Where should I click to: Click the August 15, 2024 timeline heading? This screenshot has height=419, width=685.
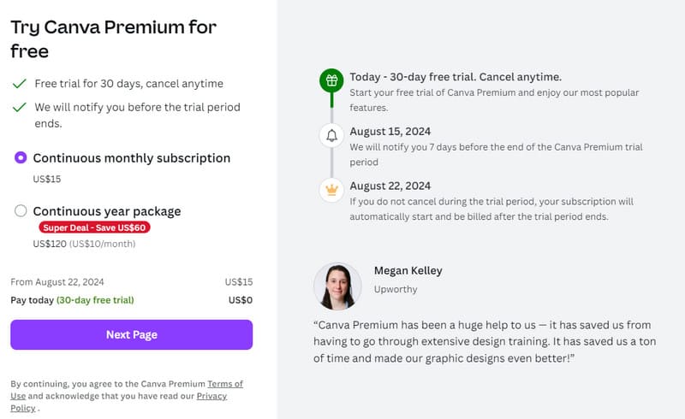pos(390,132)
